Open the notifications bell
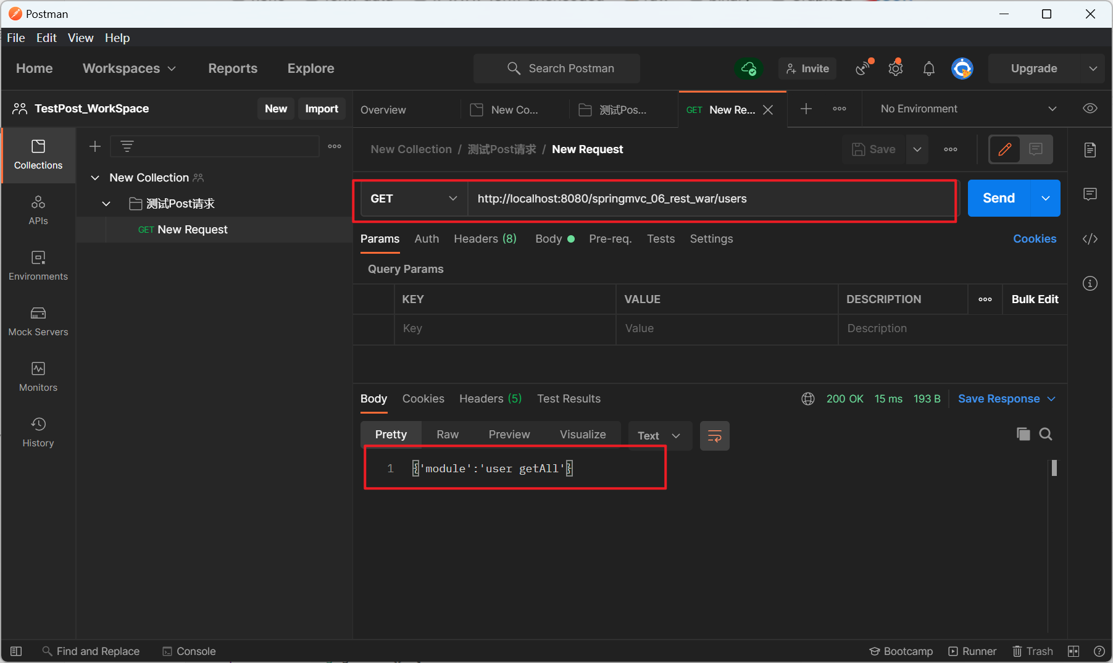The height and width of the screenshot is (663, 1113). (929, 69)
